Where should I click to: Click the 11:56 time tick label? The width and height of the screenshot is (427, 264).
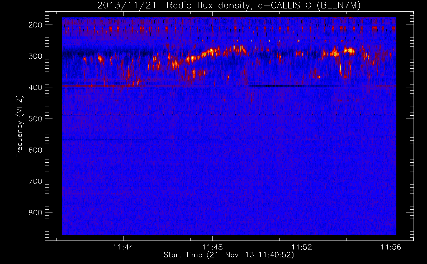click(391, 247)
